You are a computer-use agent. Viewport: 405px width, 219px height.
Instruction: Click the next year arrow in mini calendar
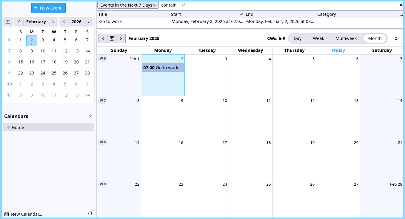tap(88, 21)
